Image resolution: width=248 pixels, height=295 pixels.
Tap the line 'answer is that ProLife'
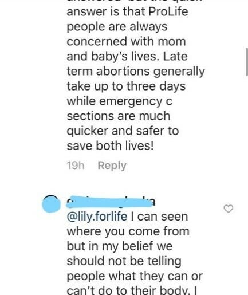(x=127, y=11)
